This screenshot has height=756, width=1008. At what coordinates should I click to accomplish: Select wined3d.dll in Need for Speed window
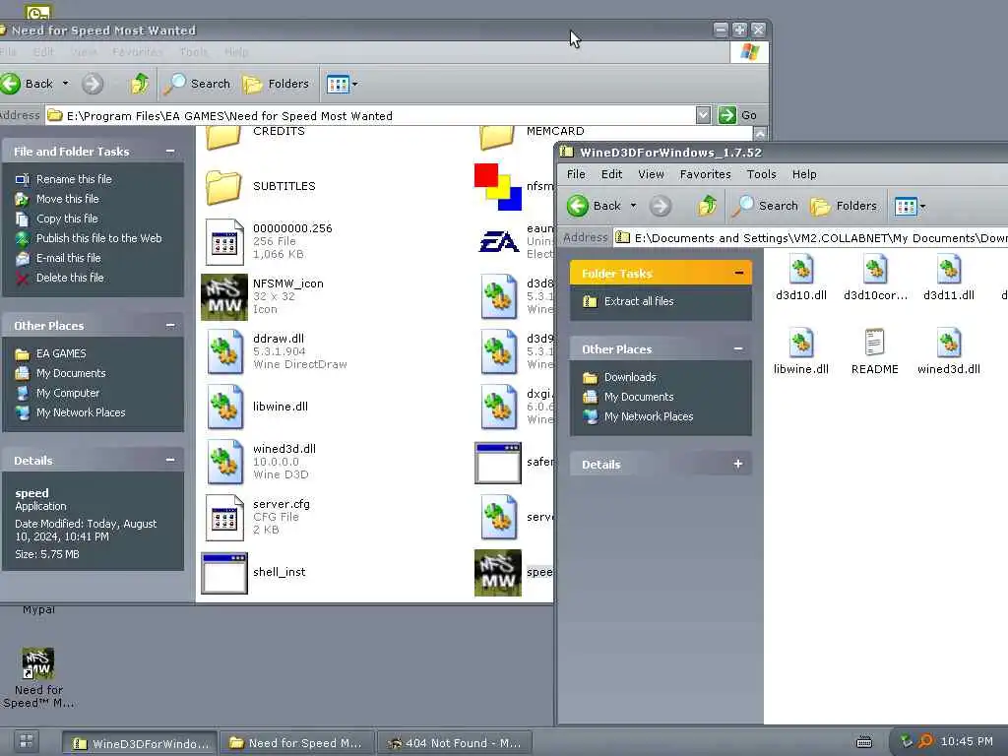pyautogui.click(x=225, y=463)
